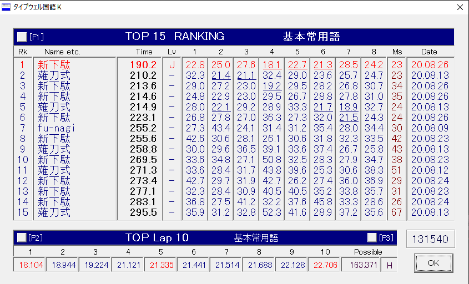Click the date 20.08.12
The width and height of the screenshot is (469, 284).
tap(430, 170)
